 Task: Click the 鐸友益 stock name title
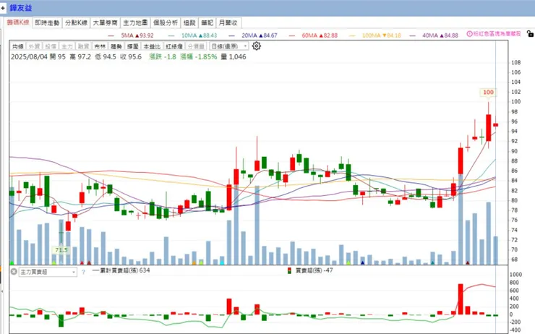click(x=21, y=7)
